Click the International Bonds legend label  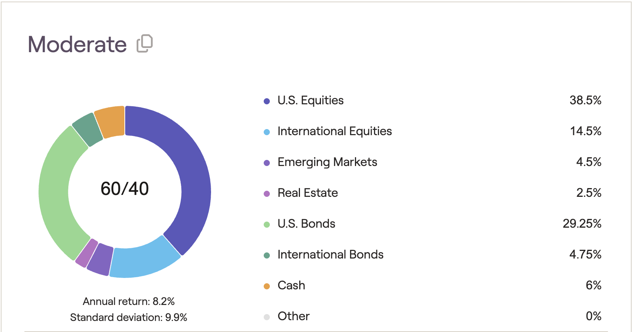pyautogui.click(x=330, y=255)
